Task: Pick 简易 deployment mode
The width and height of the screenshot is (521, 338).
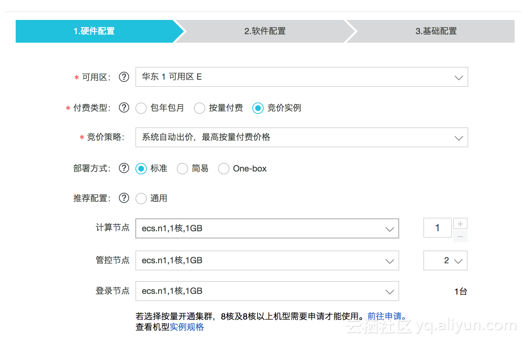Action: tap(182, 169)
